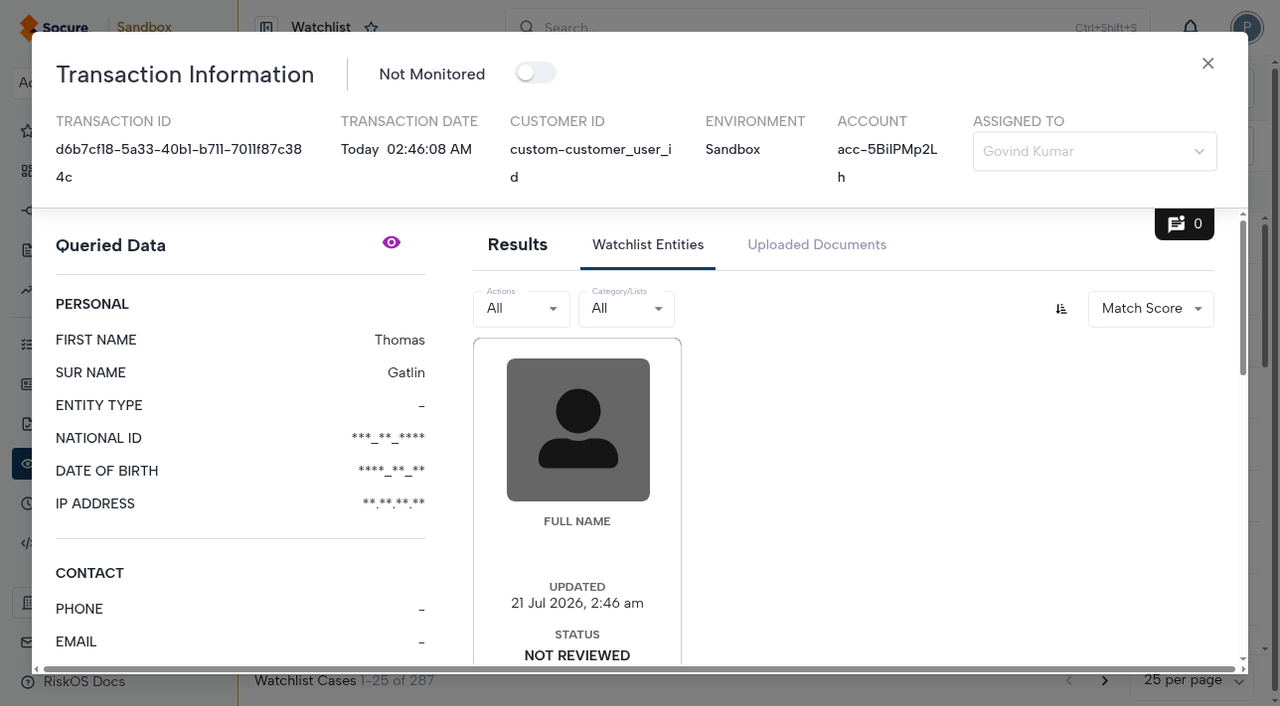1280x706 pixels.
Task: Click the Sandbox environment label
Action: click(x=144, y=27)
